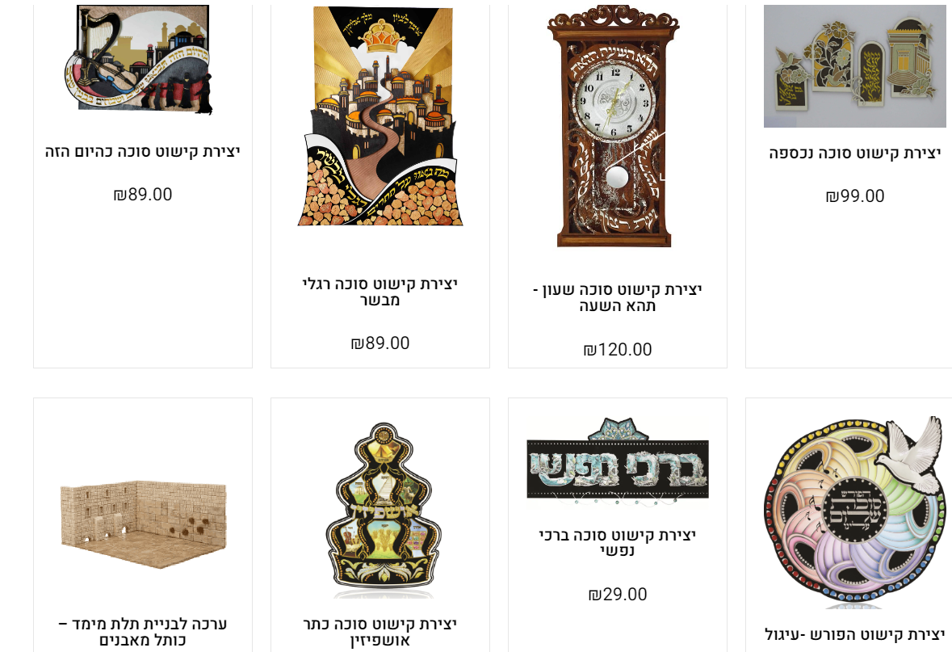Select the gold arched panels decoration image
This screenshot has height=652, width=952.
855,66
